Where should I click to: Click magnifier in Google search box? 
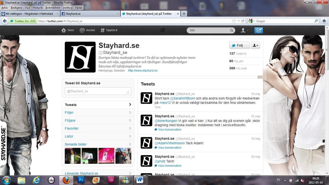click(x=316, y=21)
